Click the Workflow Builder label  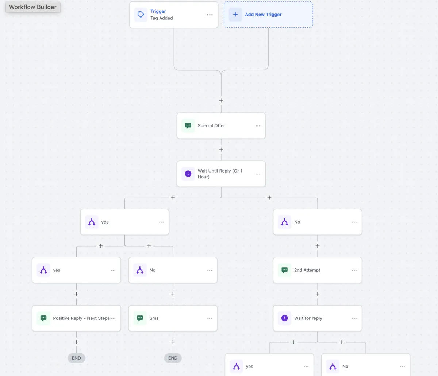point(33,7)
